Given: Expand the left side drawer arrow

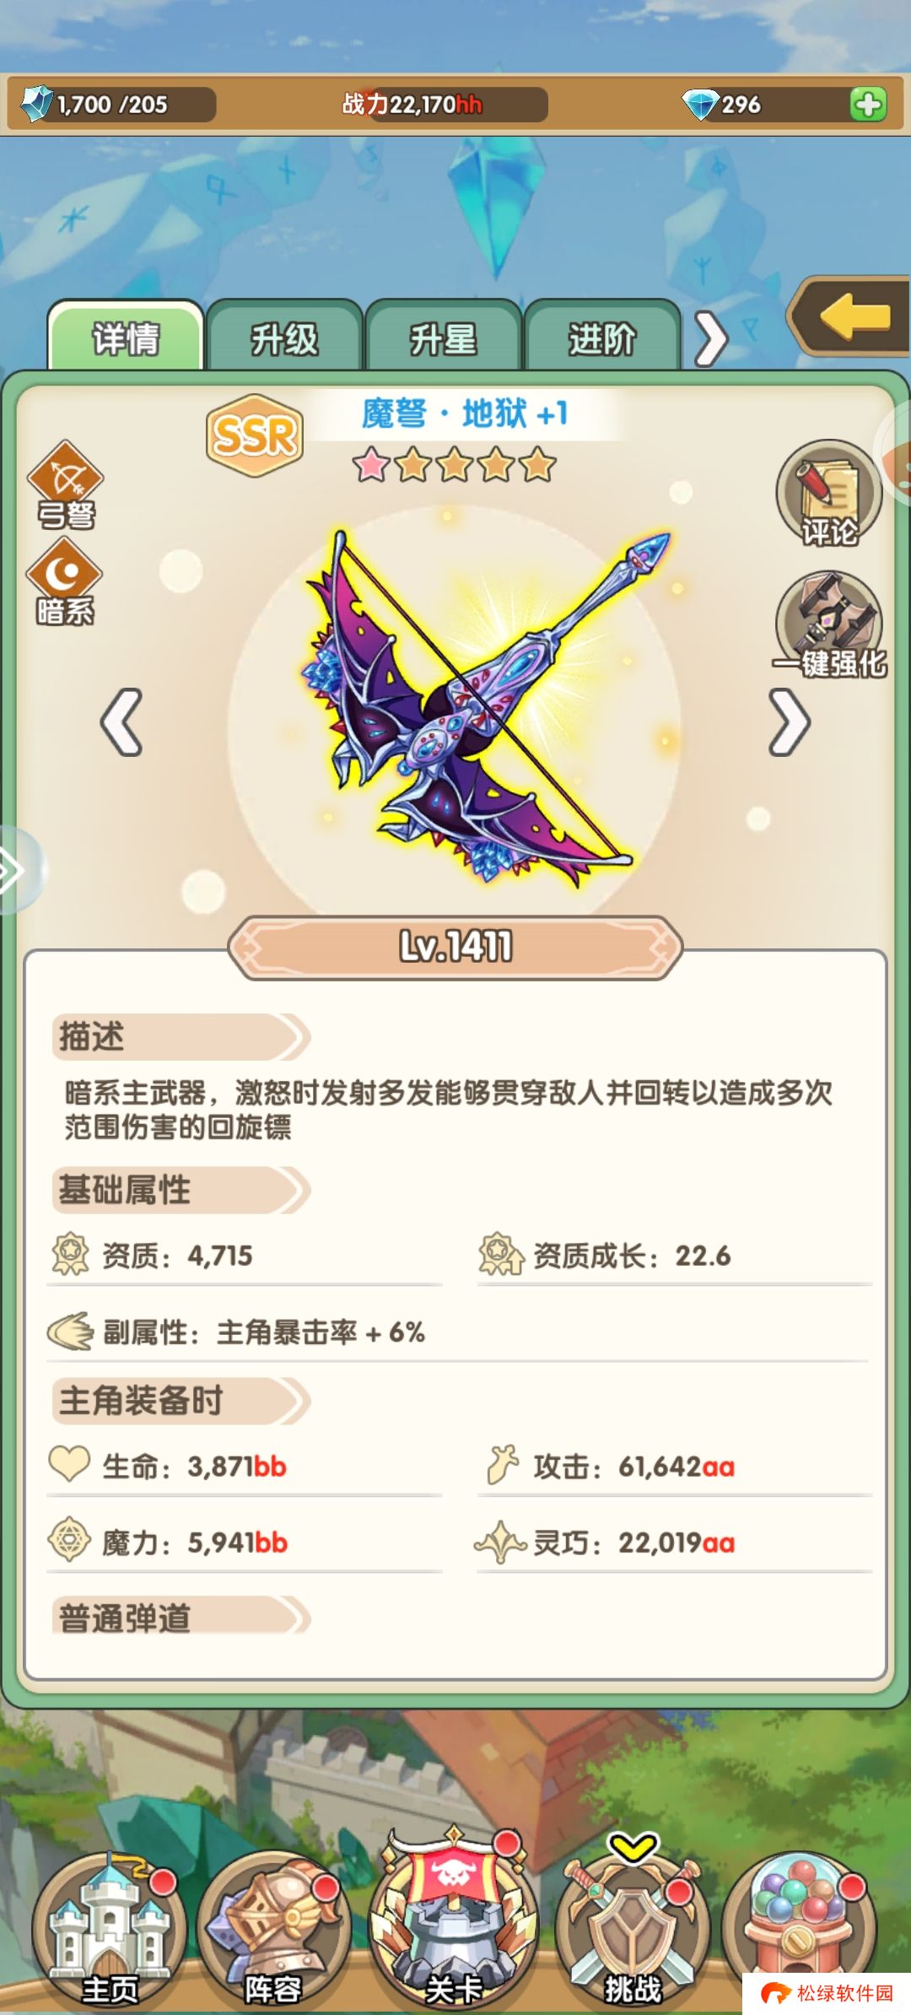Looking at the screenshot, I should (x=15, y=871).
